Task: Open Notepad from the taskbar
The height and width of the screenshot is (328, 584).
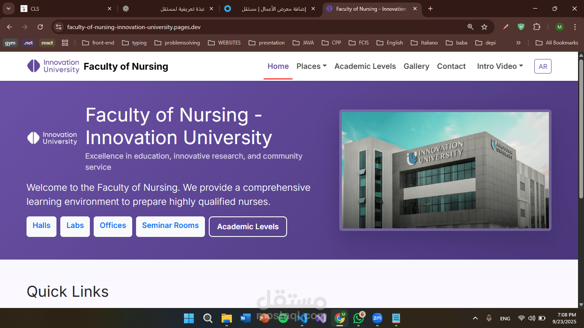Action: [396, 318]
